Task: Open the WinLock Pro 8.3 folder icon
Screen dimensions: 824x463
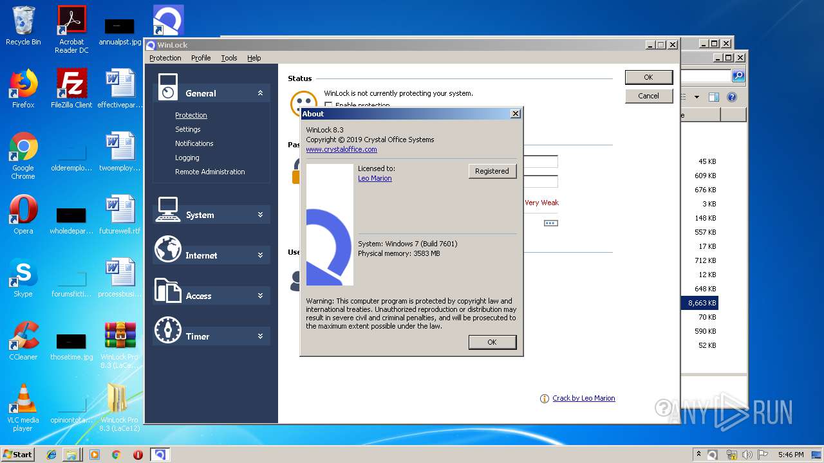Action: click(120, 408)
